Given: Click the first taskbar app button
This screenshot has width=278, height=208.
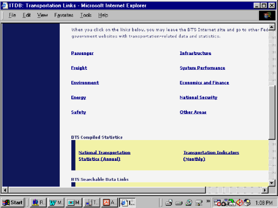Looking at the screenshot, I should [x=39, y=202].
